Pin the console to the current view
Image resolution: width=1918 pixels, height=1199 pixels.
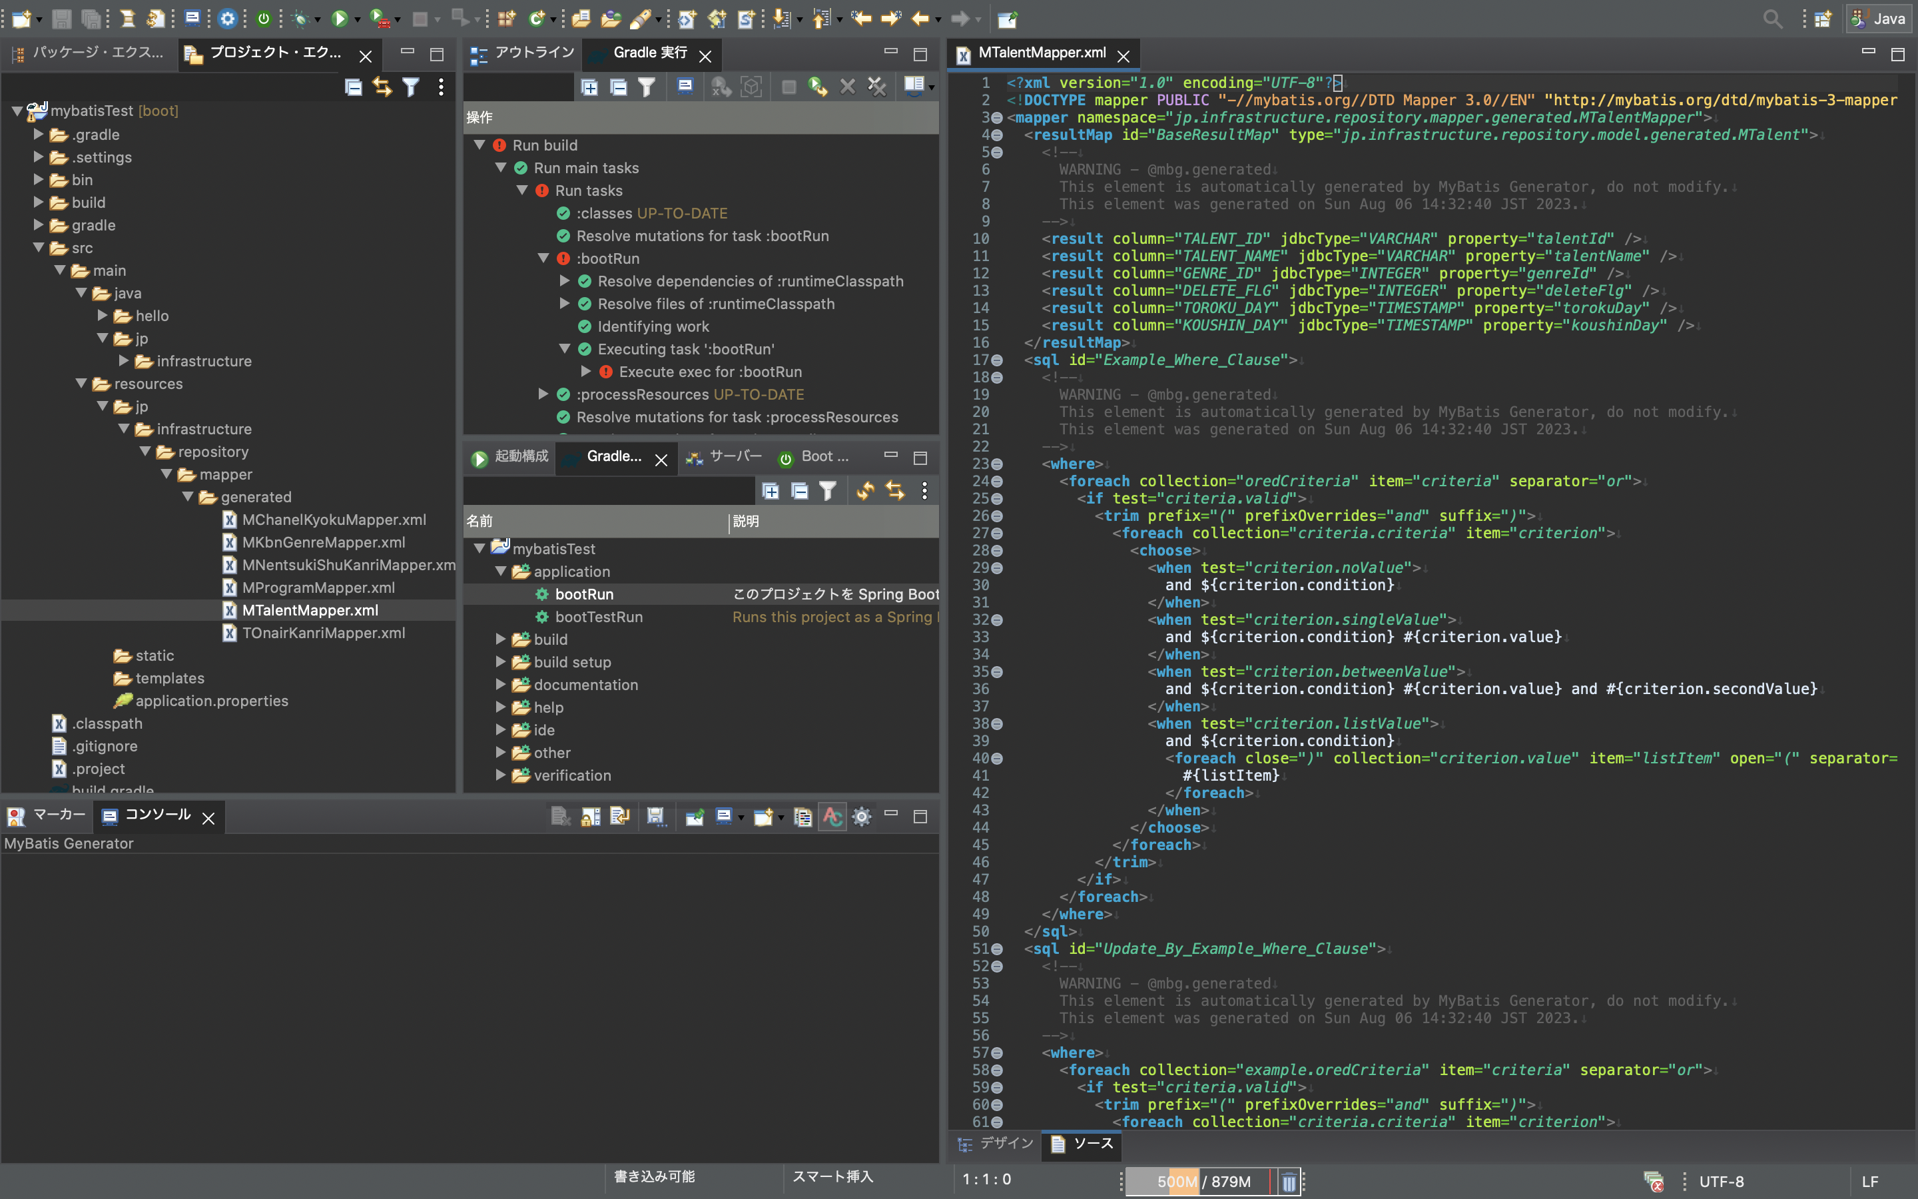[x=695, y=816]
